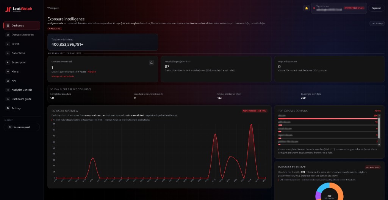
Task: Open Manage domain alerts link
Action: (x=63, y=76)
